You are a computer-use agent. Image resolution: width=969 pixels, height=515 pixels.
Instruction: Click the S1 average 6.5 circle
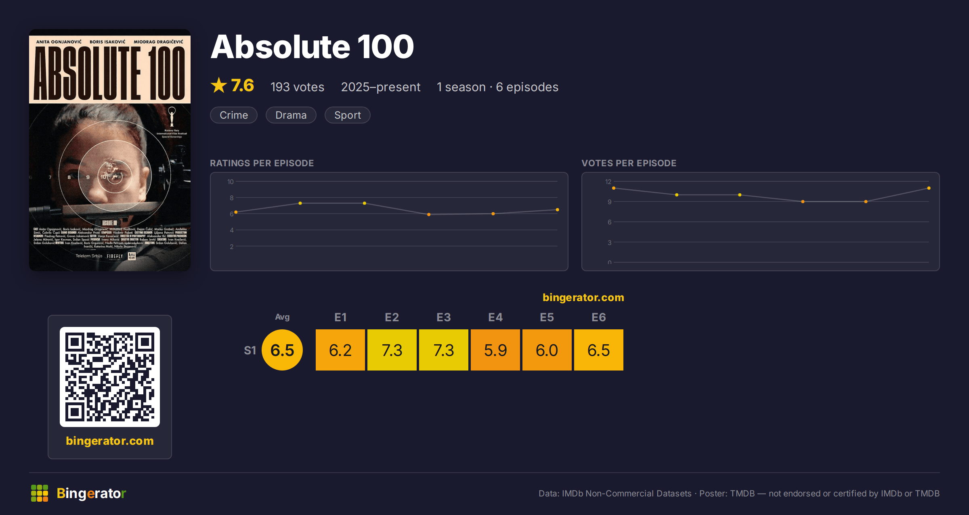(282, 350)
